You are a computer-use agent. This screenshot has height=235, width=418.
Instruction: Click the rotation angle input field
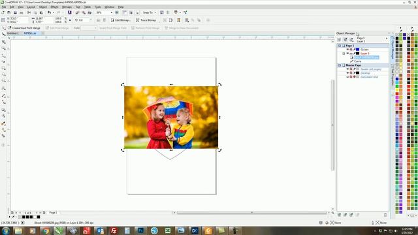(x=84, y=20)
